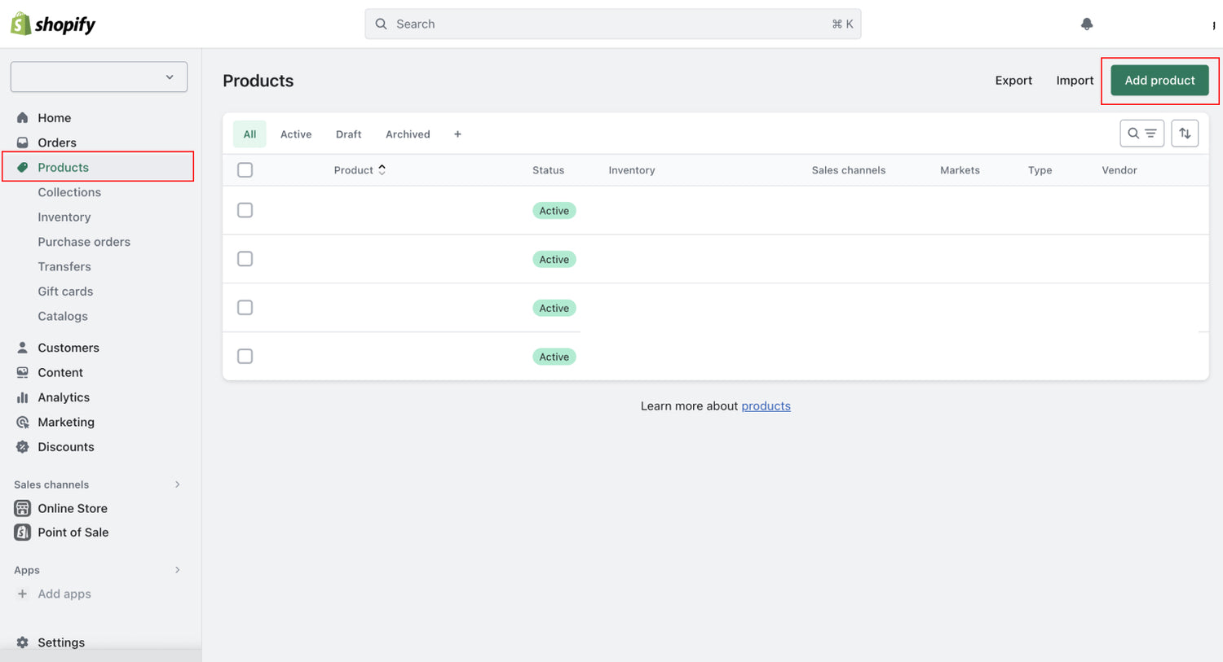Open Settings gear icon
Image resolution: width=1223 pixels, height=662 pixels.
point(23,642)
